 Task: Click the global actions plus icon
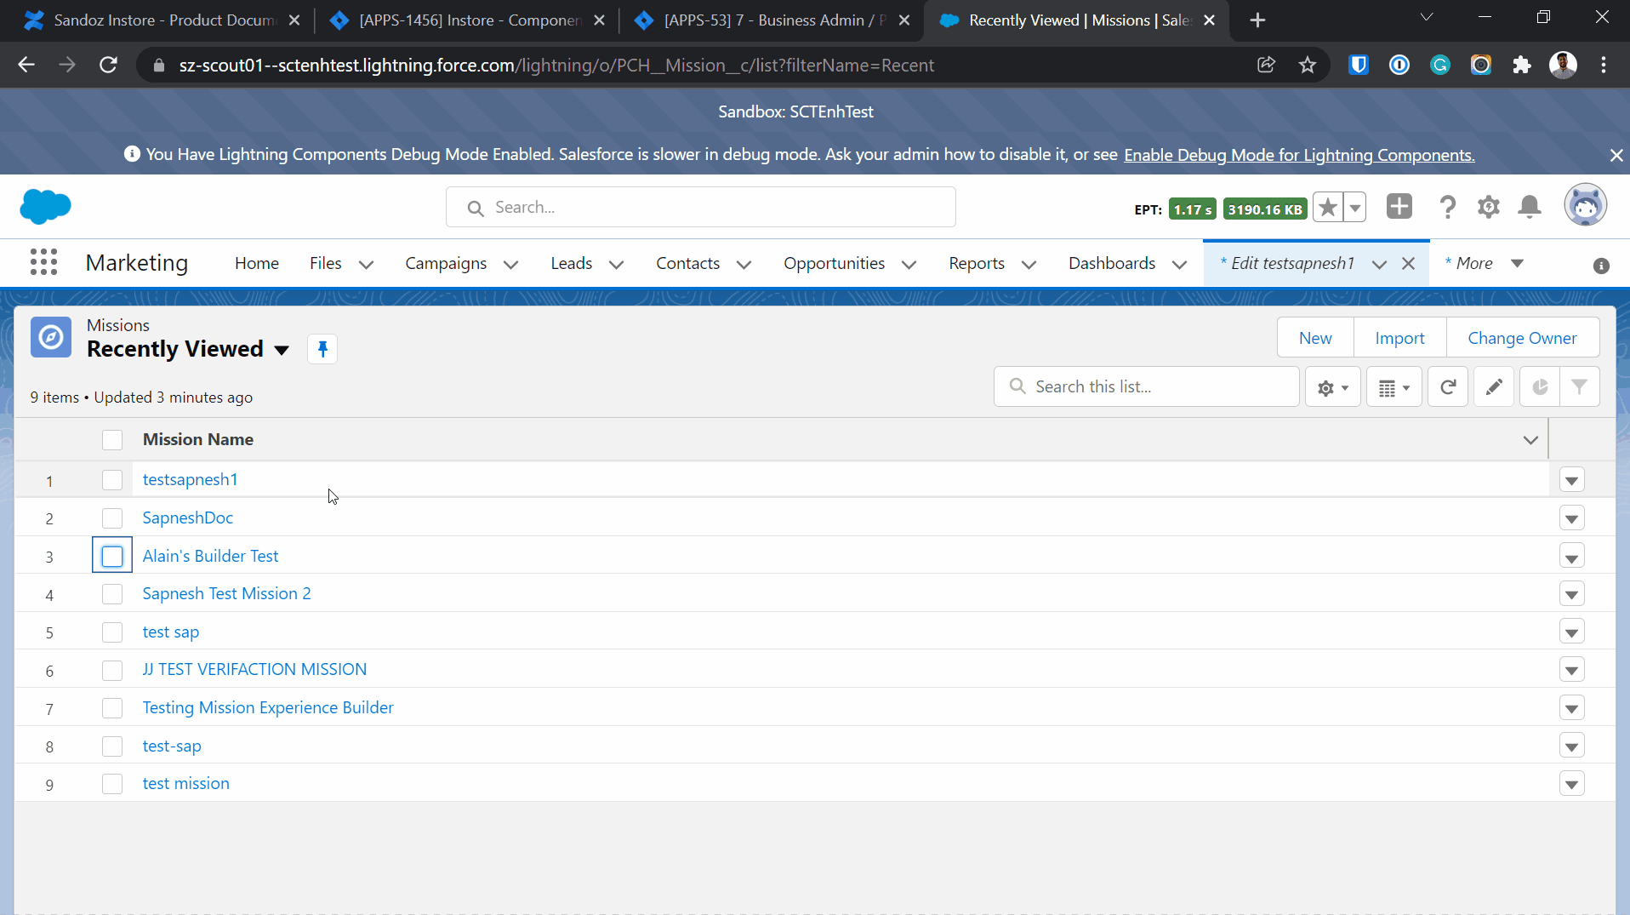tap(1399, 207)
